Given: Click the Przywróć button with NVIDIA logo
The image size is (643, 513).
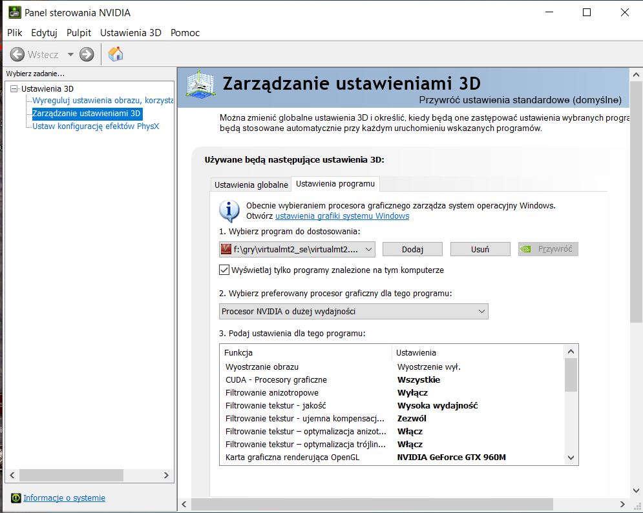Looking at the screenshot, I should click(548, 249).
